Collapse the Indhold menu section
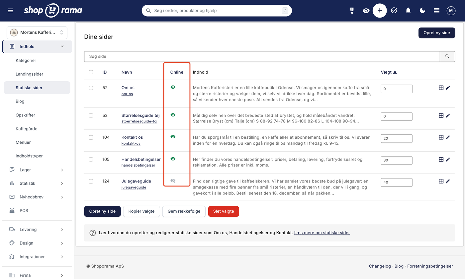 (37, 46)
